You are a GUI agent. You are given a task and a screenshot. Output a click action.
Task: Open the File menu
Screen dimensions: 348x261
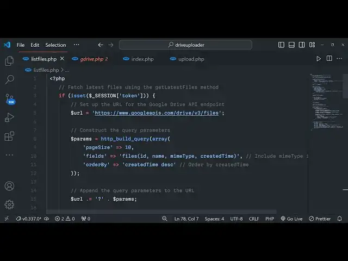pos(21,45)
